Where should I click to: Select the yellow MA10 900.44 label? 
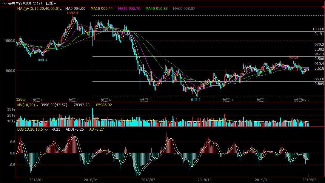pyautogui.click(x=102, y=9)
